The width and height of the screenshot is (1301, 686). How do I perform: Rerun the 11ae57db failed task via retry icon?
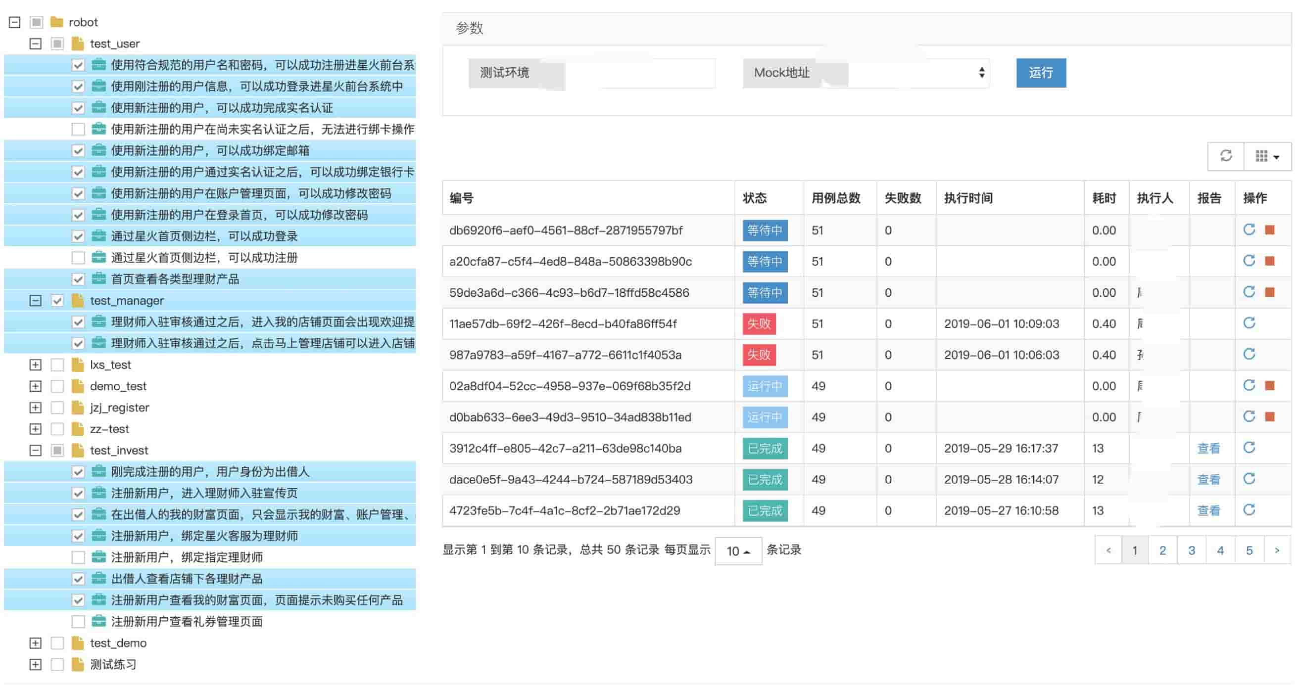pyautogui.click(x=1249, y=323)
